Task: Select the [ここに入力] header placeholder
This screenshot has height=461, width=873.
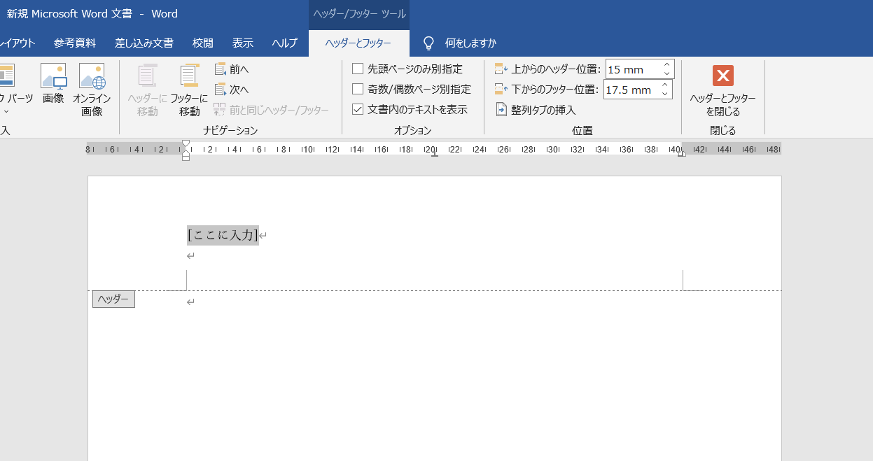Action: pyautogui.click(x=222, y=236)
